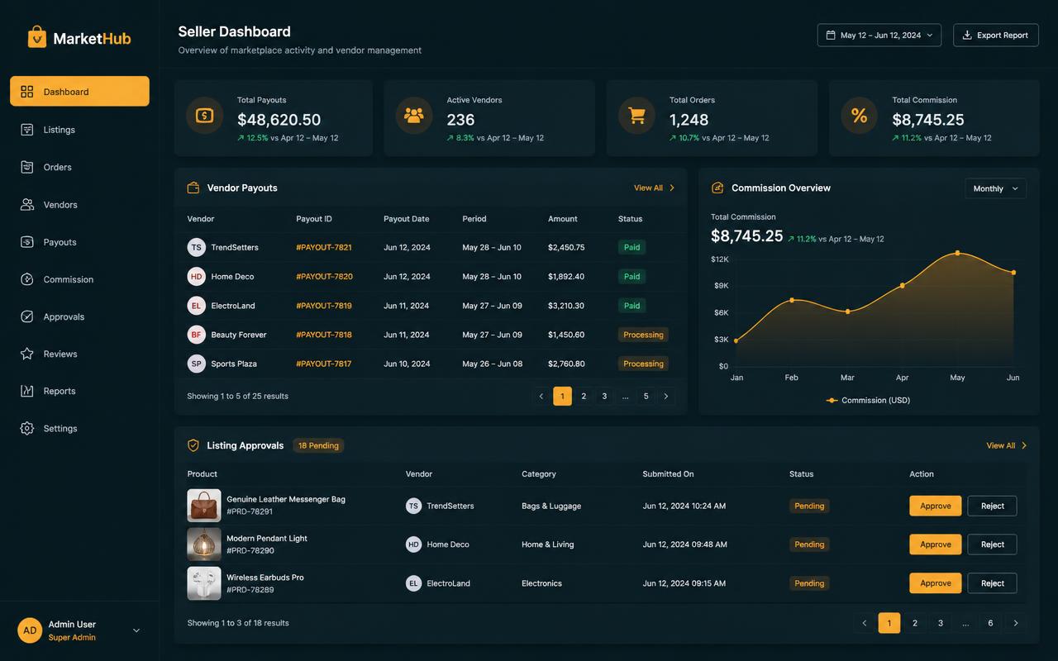This screenshot has height=661, width=1058.
Task: Click the Approvals checkmark icon in sidebar
Action: click(x=27, y=316)
